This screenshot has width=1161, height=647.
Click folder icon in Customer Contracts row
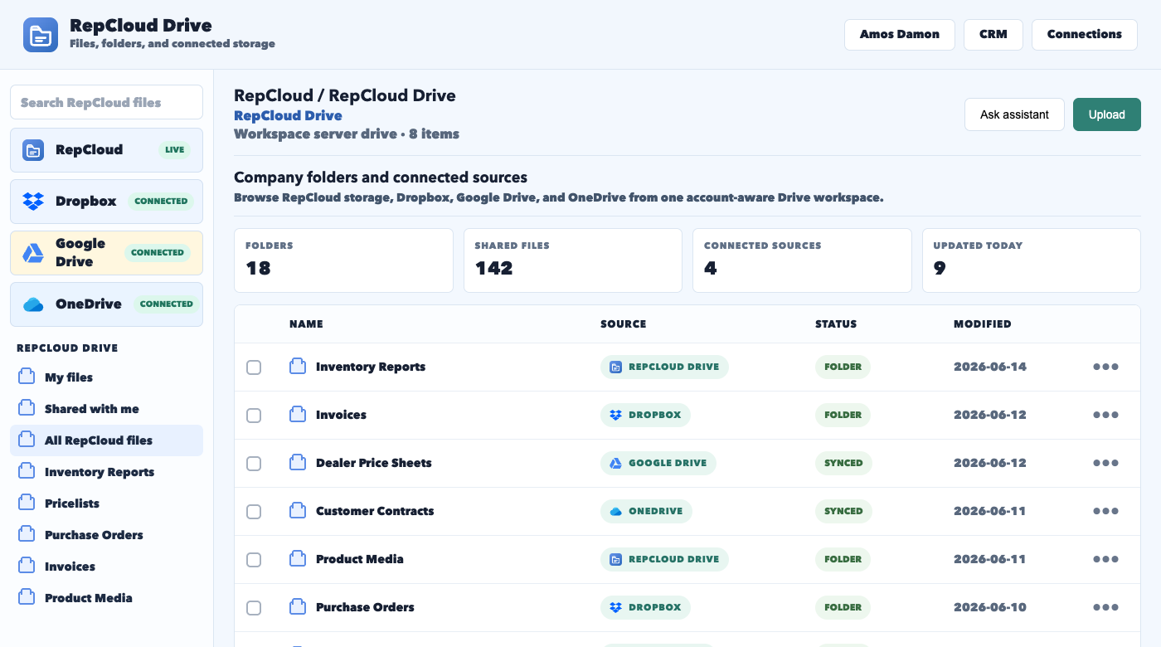pyautogui.click(x=298, y=511)
